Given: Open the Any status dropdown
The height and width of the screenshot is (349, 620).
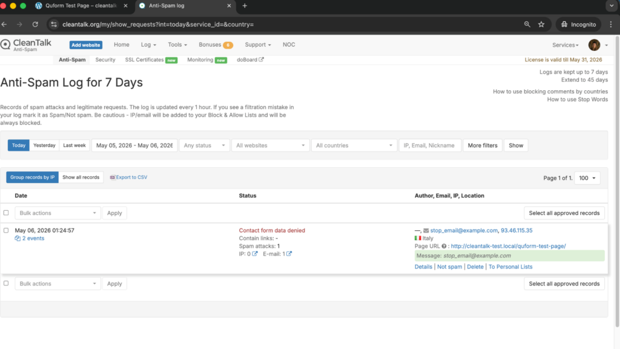Looking at the screenshot, I should coord(204,145).
